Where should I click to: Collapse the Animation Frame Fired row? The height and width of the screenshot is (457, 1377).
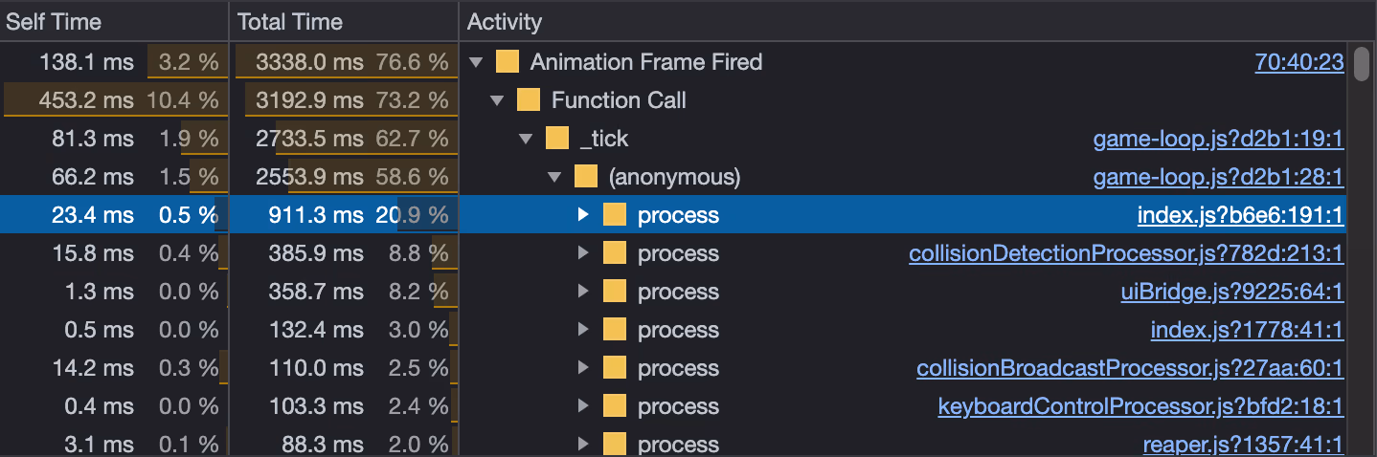click(476, 63)
